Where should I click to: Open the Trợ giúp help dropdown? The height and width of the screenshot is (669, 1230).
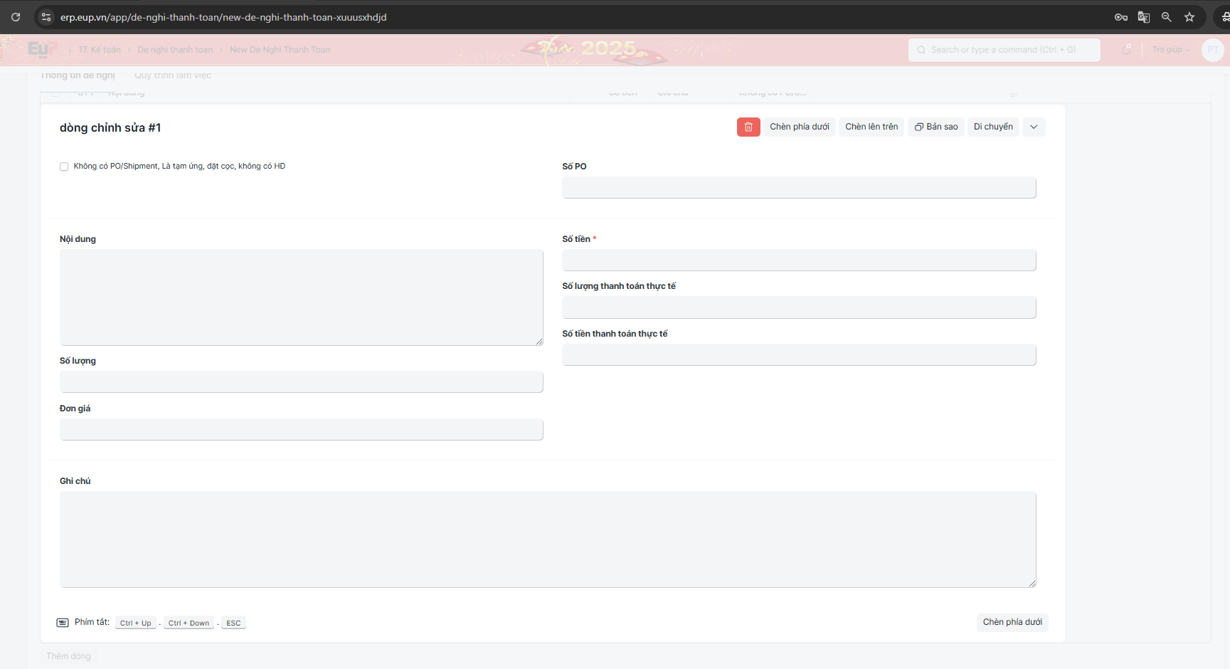1170,50
